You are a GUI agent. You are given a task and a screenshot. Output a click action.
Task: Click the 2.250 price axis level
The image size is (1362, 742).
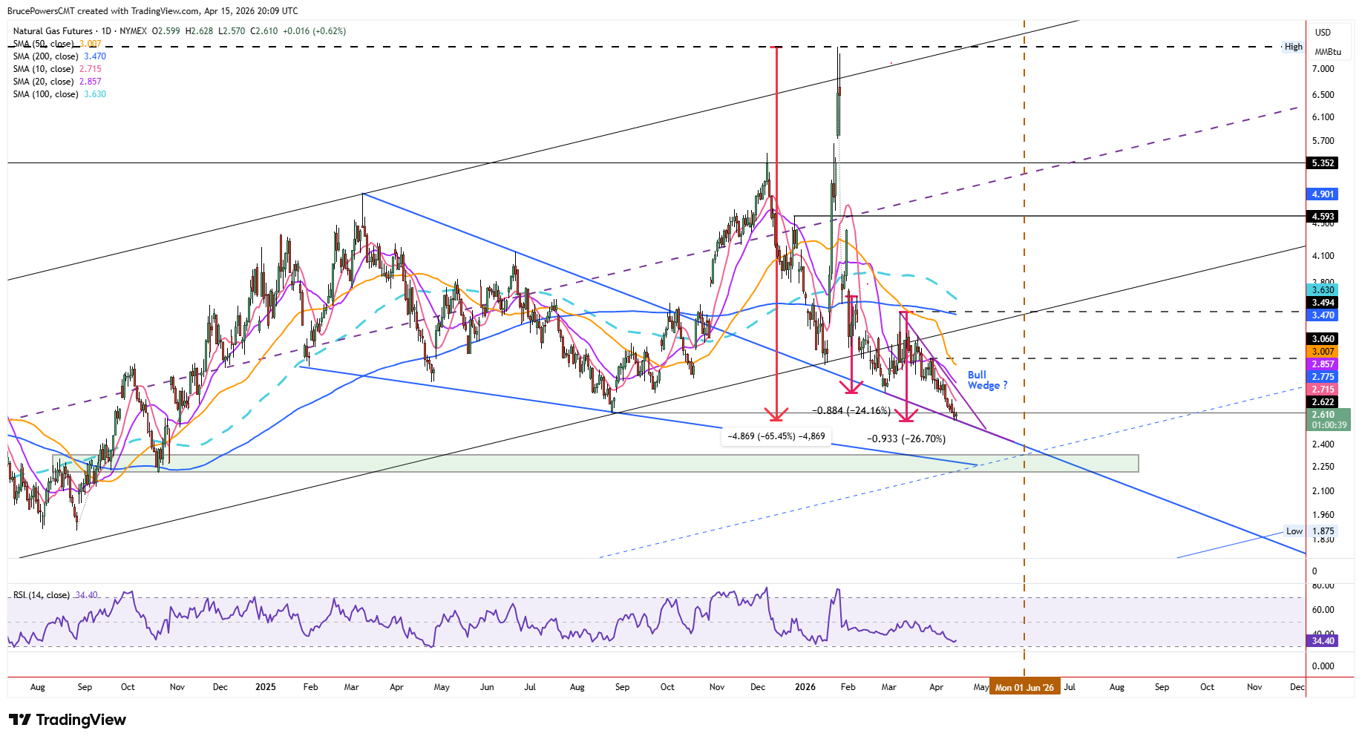[x=1323, y=467]
